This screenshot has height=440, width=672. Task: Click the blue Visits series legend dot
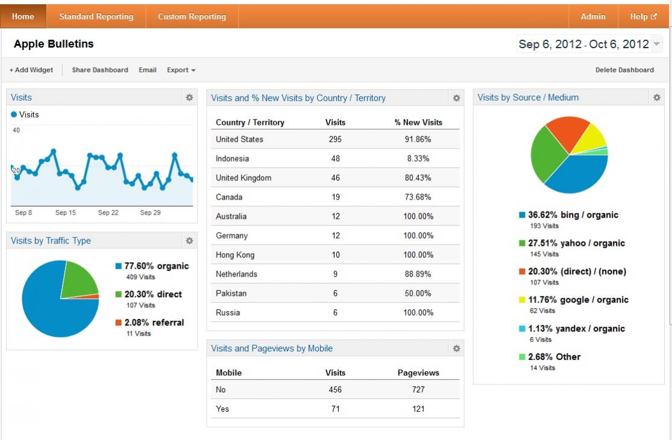click(14, 115)
